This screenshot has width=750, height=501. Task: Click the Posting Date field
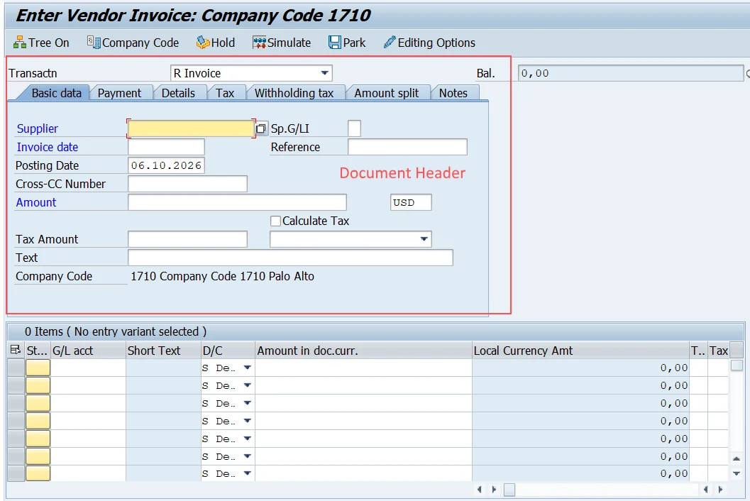[167, 165]
